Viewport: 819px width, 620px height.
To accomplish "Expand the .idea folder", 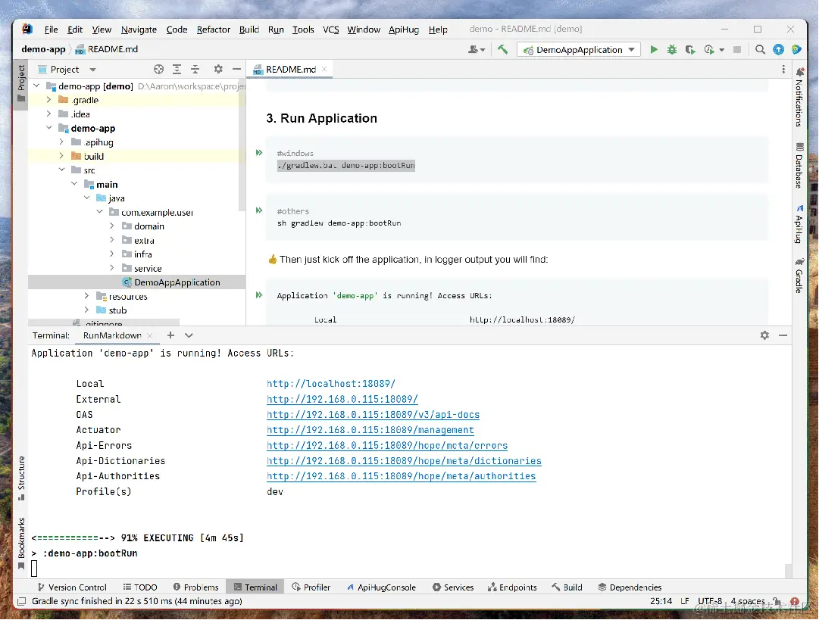I will click(48, 114).
